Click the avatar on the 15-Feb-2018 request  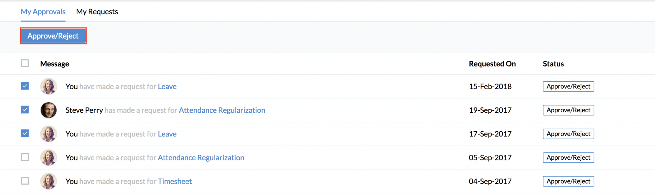coord(48,87)
